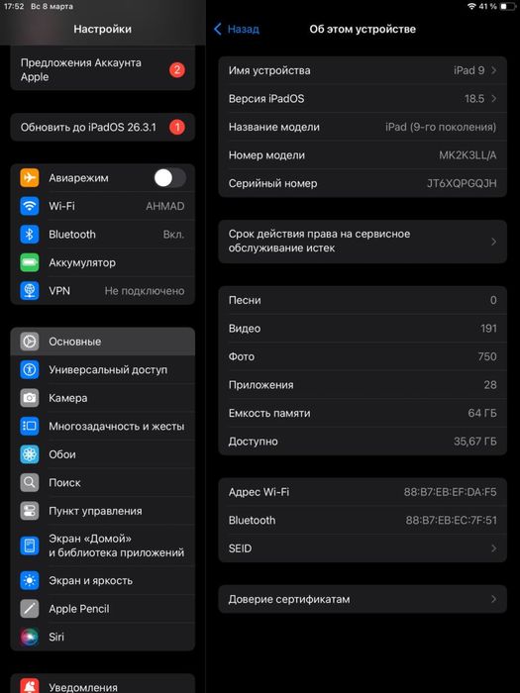Screen dimensions: 520x693
Task: Tap the serial number JT6XQPGQJH
Action: (x=462, y=183)
